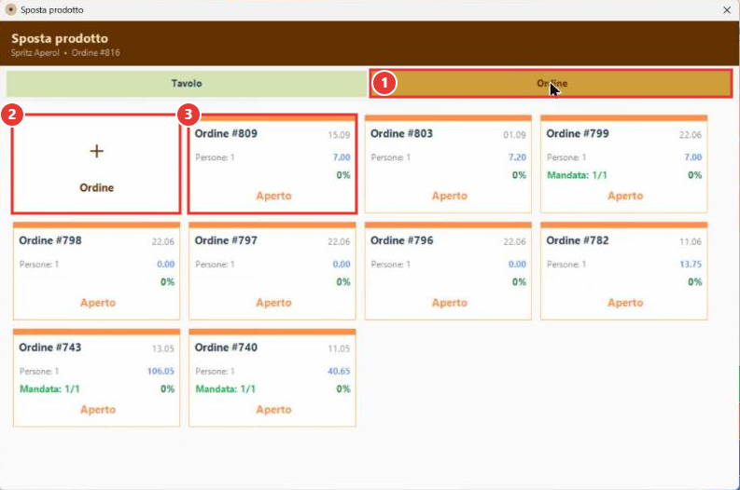
Task: Click date 11.06 on order #782
Action: point(691,242)
